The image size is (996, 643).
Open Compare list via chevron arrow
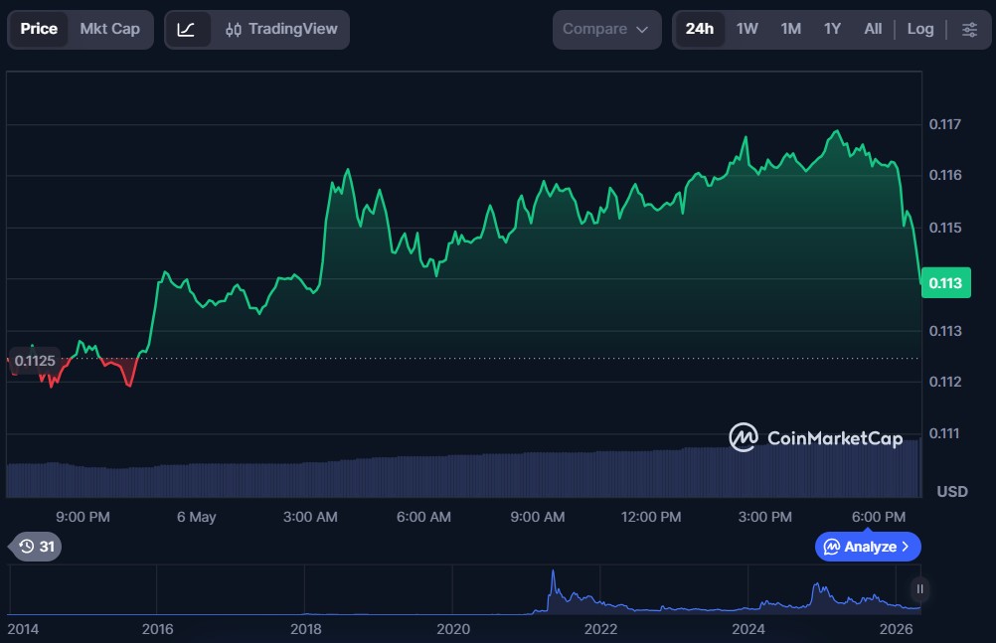coord(642,30)
